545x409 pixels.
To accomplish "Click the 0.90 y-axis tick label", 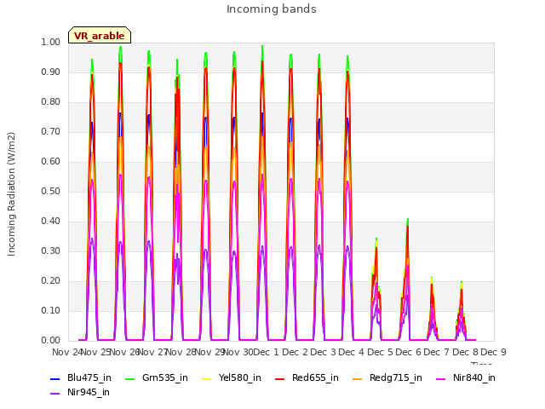I will (x=51, y=72).
